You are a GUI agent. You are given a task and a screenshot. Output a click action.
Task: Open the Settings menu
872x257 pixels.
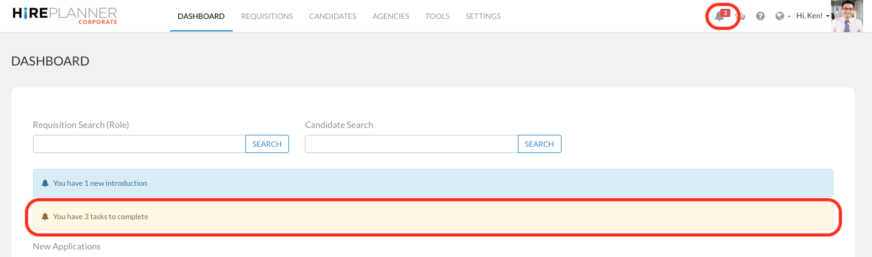(x=483, y=16)
